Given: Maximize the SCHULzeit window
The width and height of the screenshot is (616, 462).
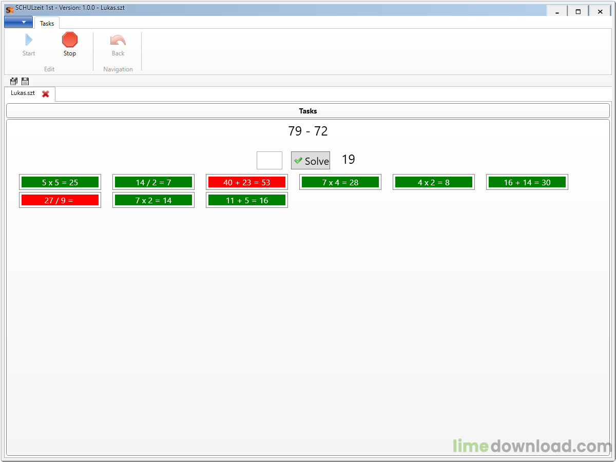Looking at the screenshot, I should [x=578, y=11].
